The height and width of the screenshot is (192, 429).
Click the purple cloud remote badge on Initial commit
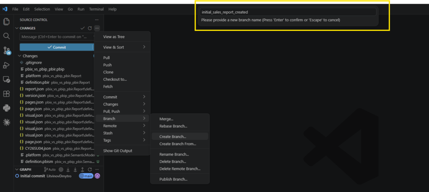pos(97,176)
